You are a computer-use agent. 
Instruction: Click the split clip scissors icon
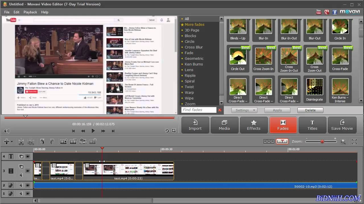[21, 142]
